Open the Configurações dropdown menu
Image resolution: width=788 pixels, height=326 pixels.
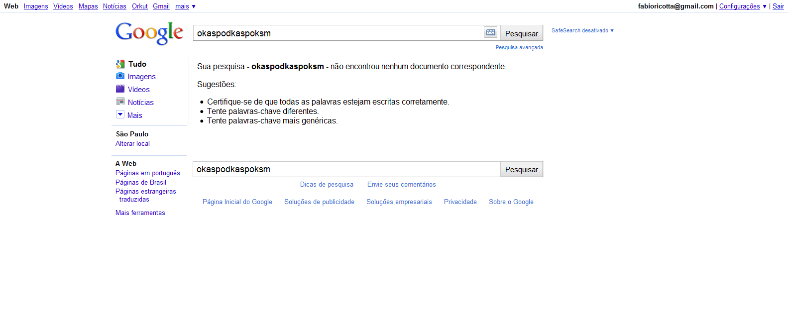pos(742,6)
